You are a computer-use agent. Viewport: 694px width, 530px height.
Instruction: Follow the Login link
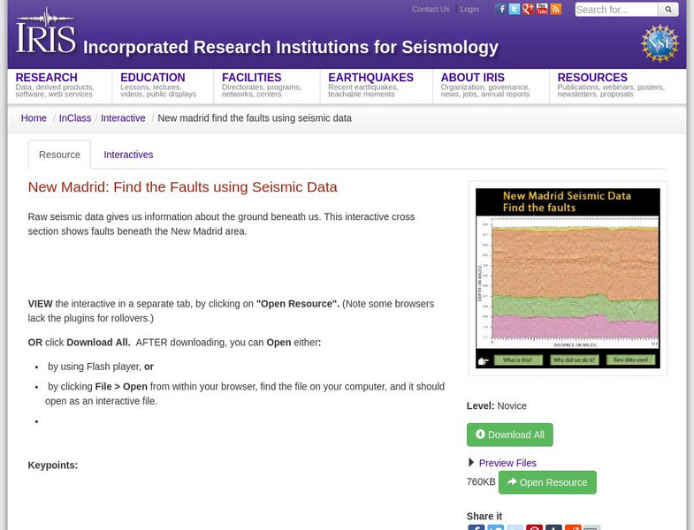[469, 9]
